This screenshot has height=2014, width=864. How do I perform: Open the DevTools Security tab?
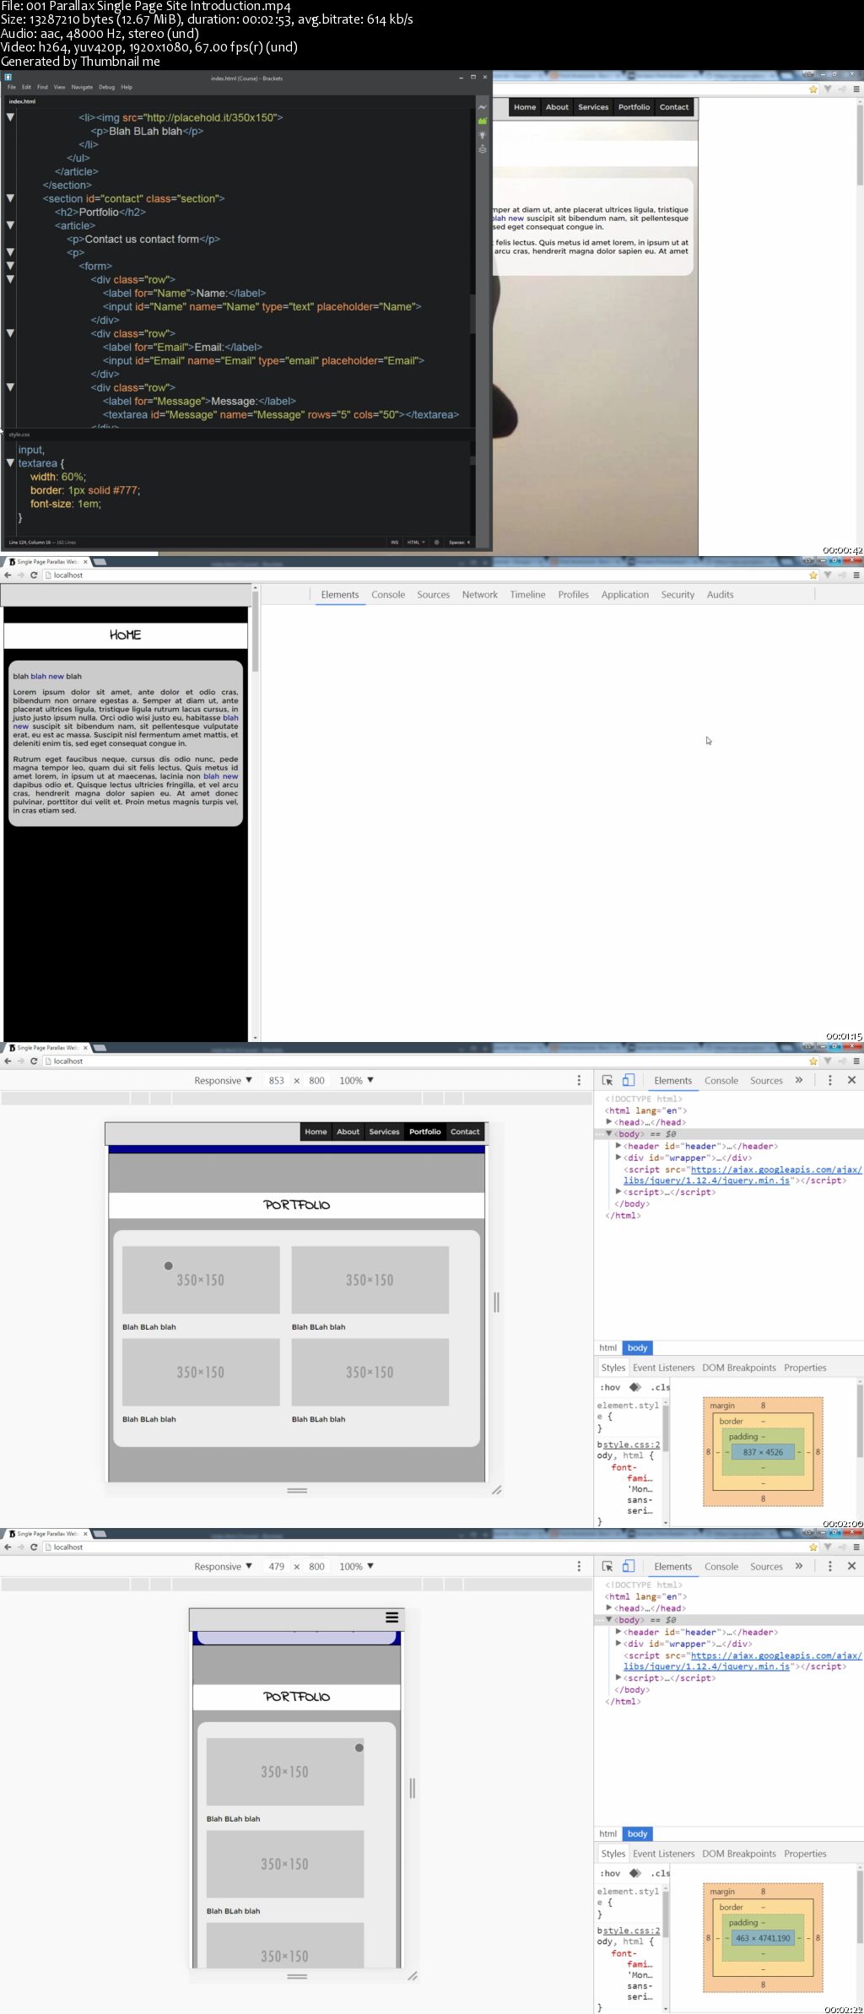tap(678, 595)
